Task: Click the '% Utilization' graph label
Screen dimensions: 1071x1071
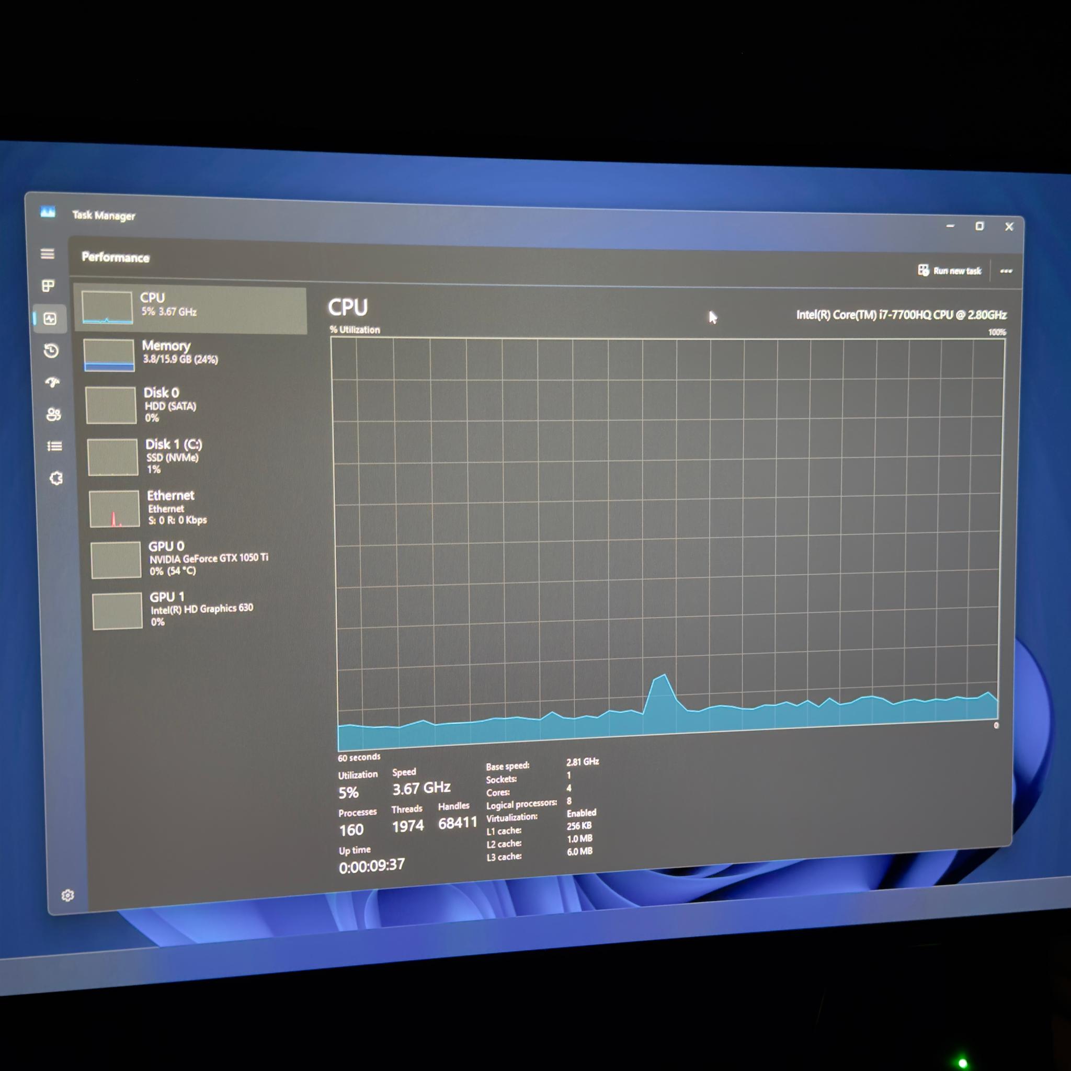Action: click(355, 329)
